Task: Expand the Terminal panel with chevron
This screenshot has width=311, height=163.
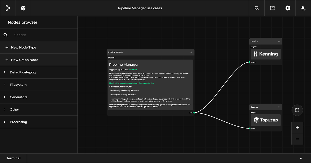Action: (x=301, y=158)
